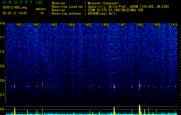
Task: Click the 1.0 frequency axis label
Action: [x=3, y=52]
